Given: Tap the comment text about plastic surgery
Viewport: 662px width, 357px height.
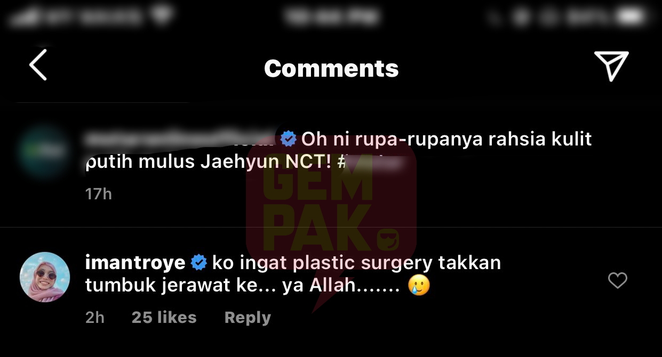Looking at the screenshot, I should click(293, 274).
